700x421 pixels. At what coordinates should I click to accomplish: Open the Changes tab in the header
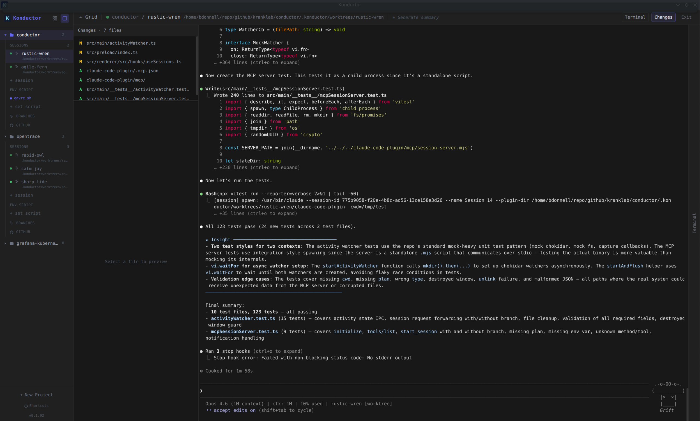[x=663, y=17]
